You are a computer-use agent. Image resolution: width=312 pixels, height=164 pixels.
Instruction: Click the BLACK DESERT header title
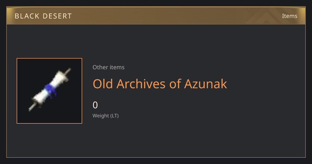tap(43, 16)
